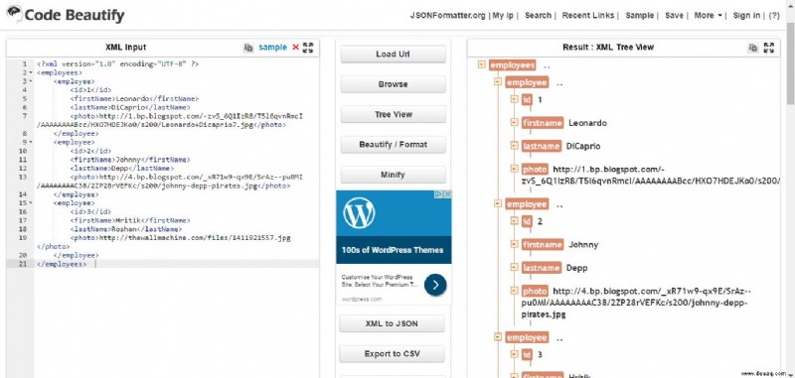The width and height of the screenshot is (795, 378).
Task: Toggle the firstname Johnny node expander
Action: coord(515,244)
